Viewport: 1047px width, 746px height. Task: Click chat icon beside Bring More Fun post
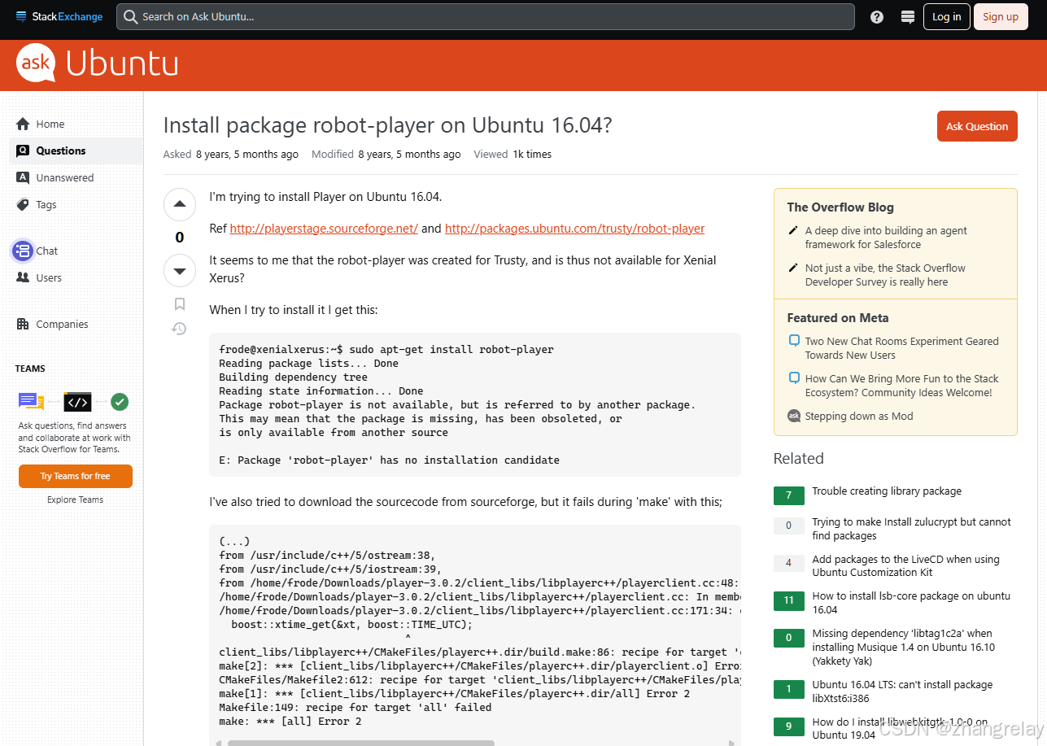coord(794,379)
